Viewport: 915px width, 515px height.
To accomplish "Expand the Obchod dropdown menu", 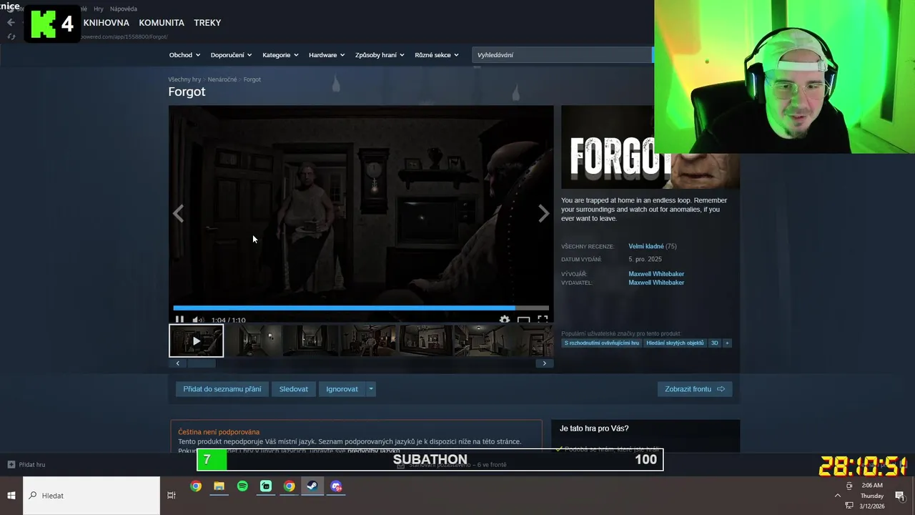I will click(184, 55).
